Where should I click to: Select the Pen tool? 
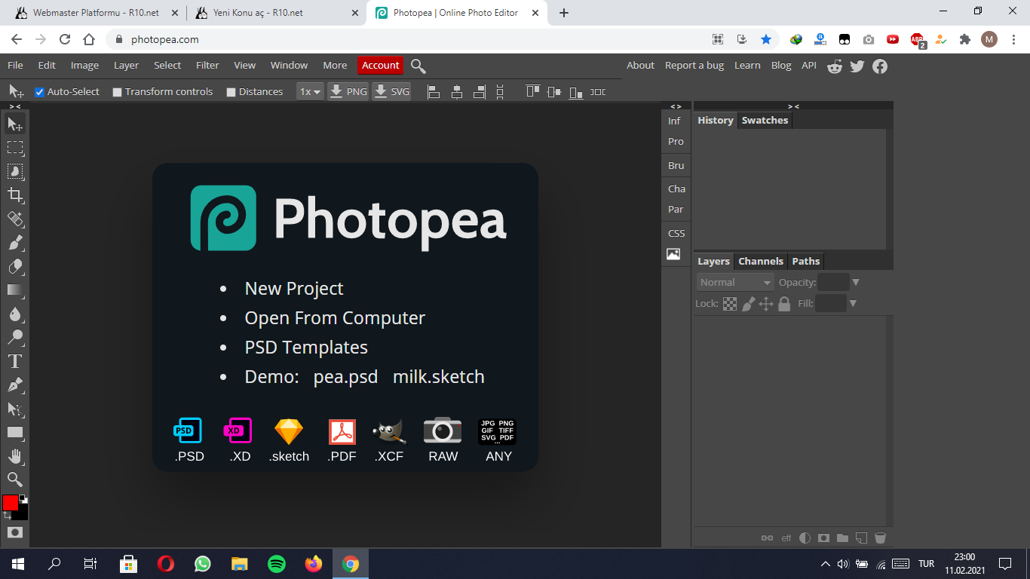(x=15, y=384)
